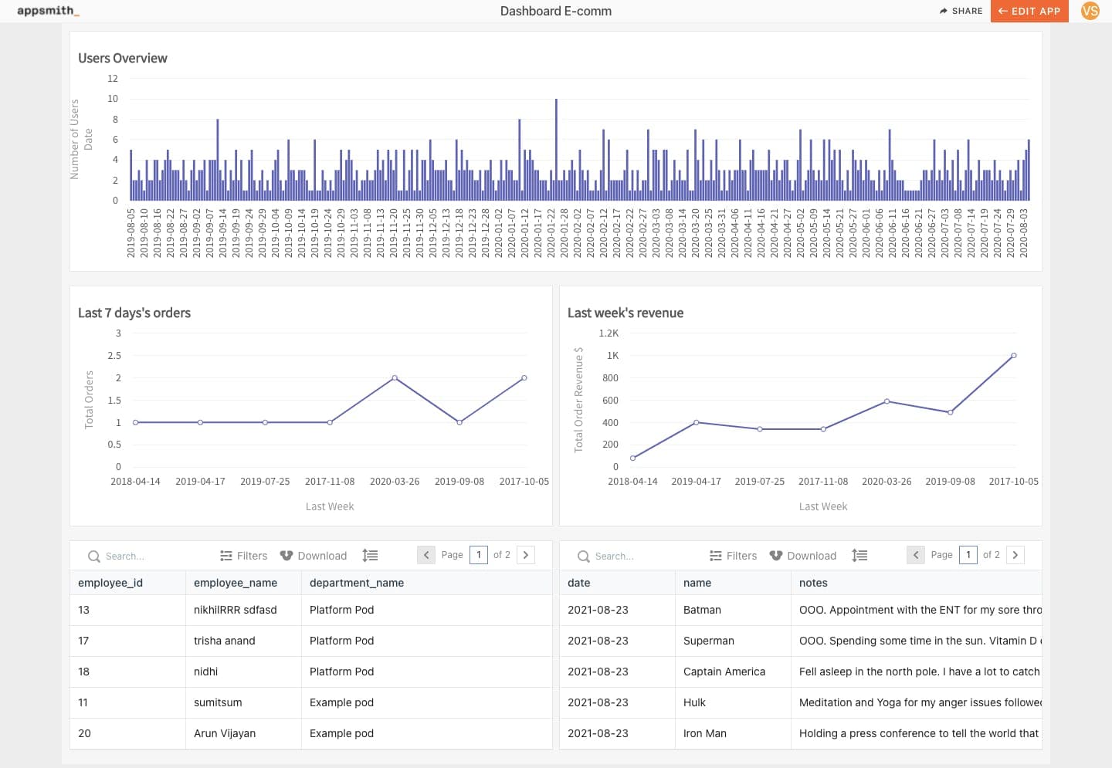Click the row-height adjustment icon on the notes table
The image size is (1112, 768).
point(859,555)
